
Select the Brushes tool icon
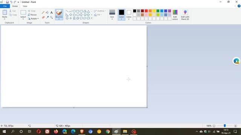click(59, 12)
